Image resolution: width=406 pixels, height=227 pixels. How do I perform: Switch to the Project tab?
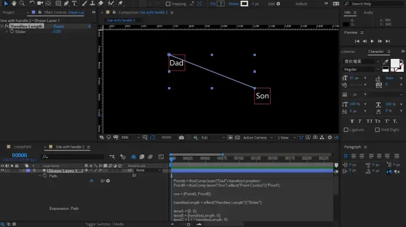pos(8,12)
